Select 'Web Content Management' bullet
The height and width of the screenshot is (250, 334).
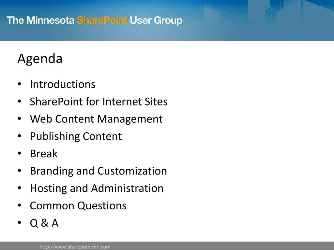(96, 119)
